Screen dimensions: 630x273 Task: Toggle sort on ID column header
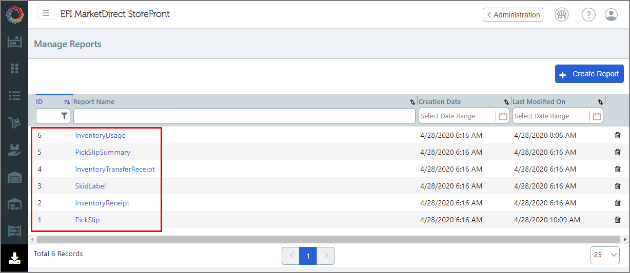[x=53, y=101]
